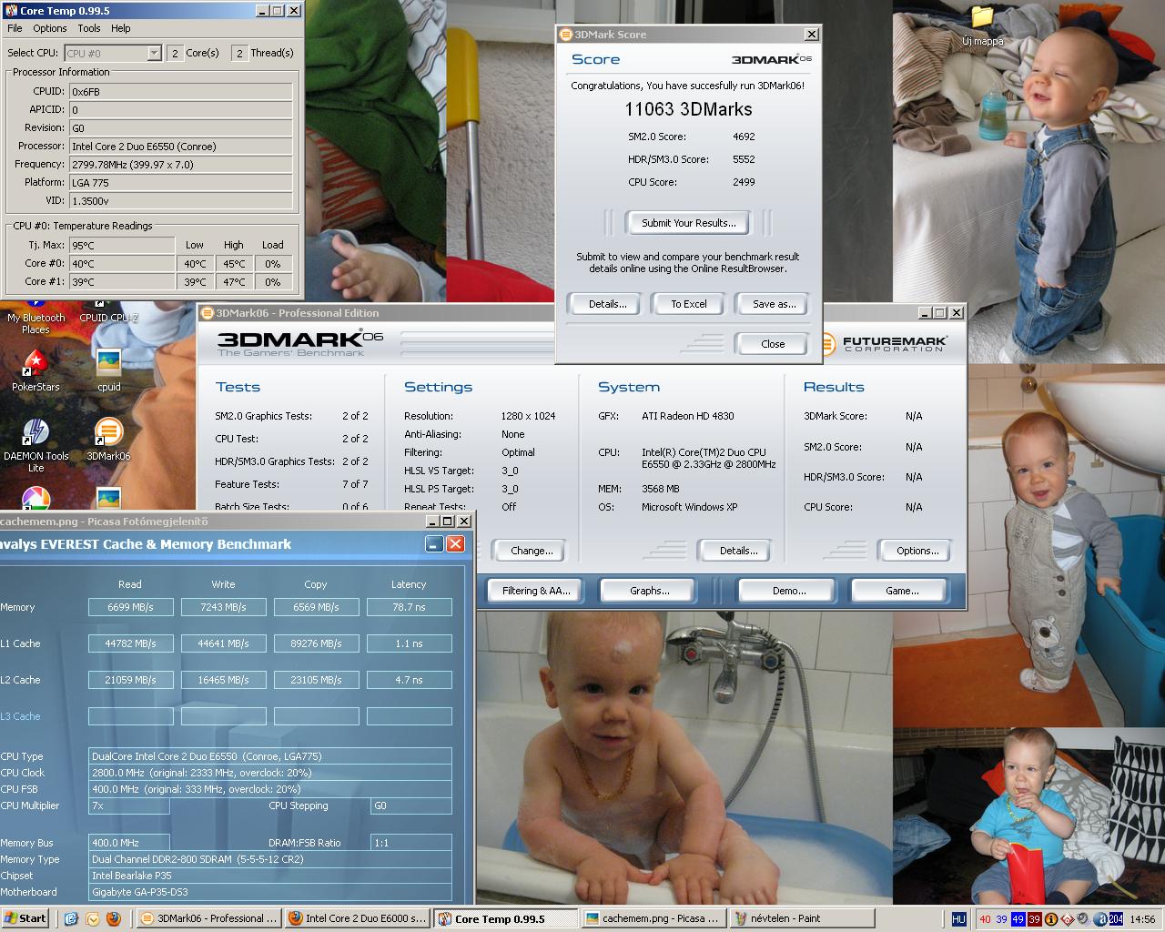Open Filtering & AA settings

pos(536,591)
